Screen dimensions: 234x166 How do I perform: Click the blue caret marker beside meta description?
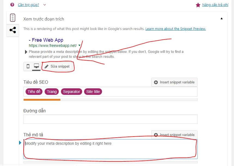click(x=20, y=143)
